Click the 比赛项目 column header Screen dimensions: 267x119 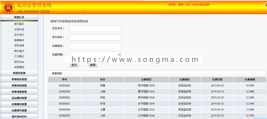[147, 80]
